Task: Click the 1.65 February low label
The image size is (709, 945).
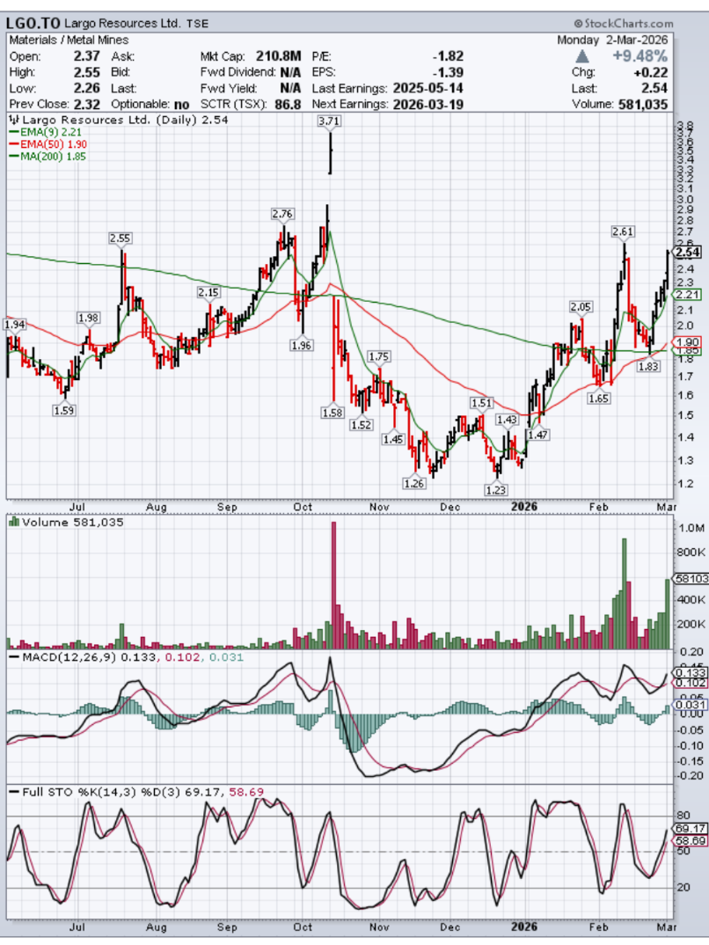Action: tap(599, 399)
